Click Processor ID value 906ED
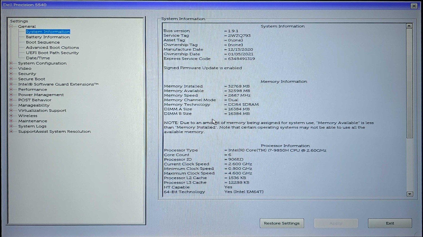 pyautogui.click(x=236, y=159)
